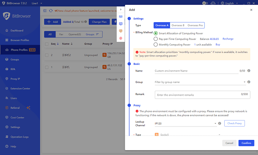This screenshot has height=155, width=258.
Task: Click the Buy link
Action: coord(218,44)
